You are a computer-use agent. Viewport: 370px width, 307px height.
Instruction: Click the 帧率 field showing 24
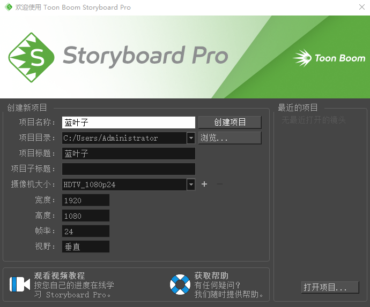click(x=85, y=231)
